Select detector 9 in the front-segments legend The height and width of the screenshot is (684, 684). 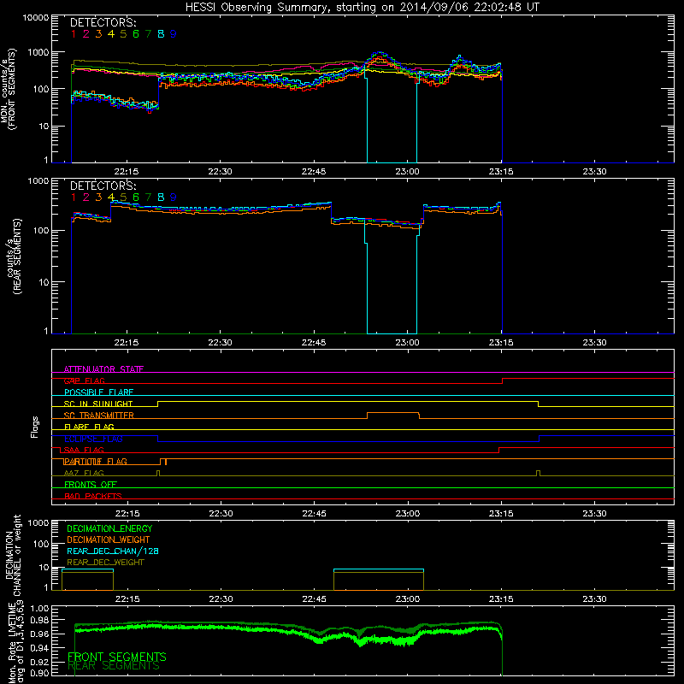[174, 34]
